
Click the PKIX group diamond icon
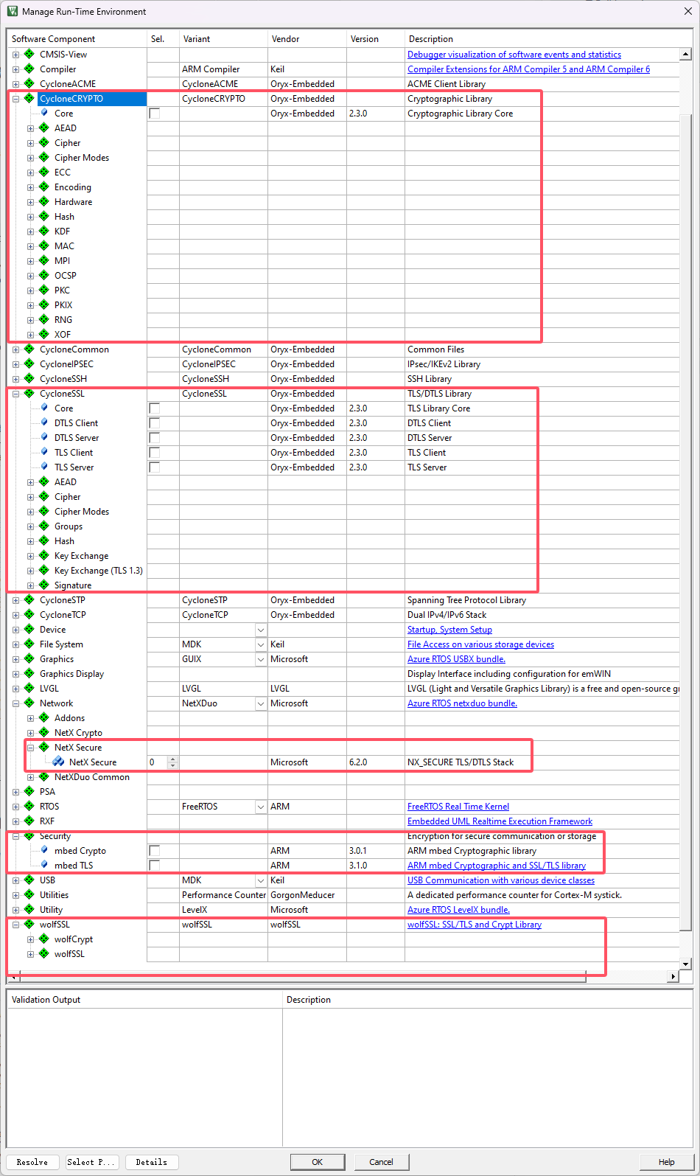[x=43, y=305]
